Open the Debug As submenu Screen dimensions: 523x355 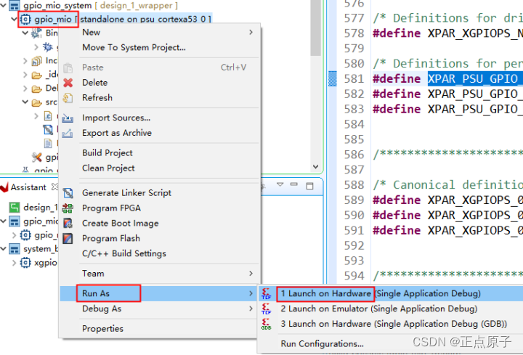(x=160, y=309)
